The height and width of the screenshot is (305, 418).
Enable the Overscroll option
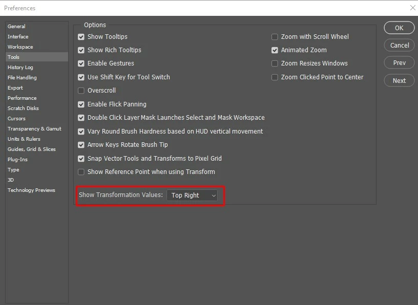(81, 91)
